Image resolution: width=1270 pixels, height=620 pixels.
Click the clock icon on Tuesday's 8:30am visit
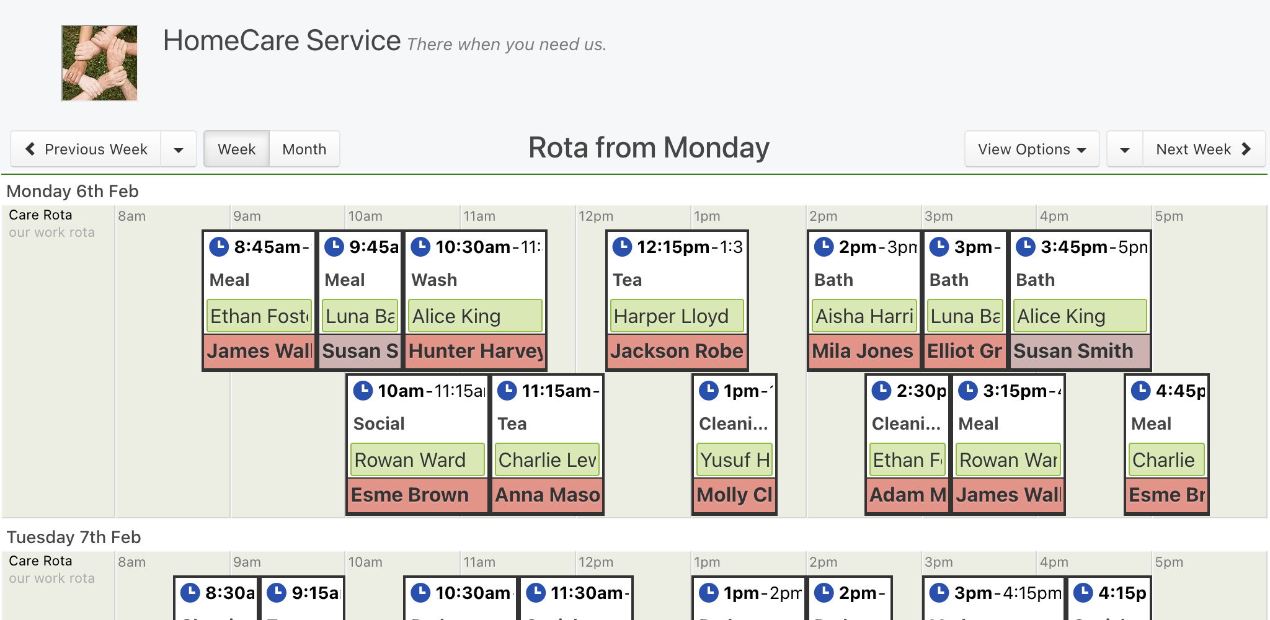pos(190,593)
